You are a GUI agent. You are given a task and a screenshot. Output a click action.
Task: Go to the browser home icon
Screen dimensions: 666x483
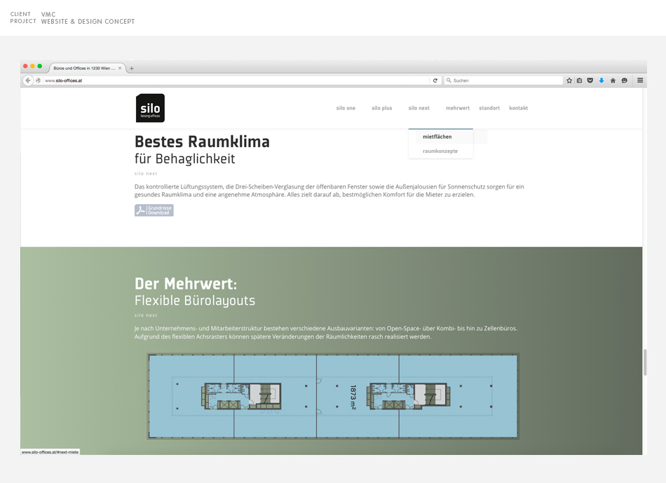click(x=613, y=81)
